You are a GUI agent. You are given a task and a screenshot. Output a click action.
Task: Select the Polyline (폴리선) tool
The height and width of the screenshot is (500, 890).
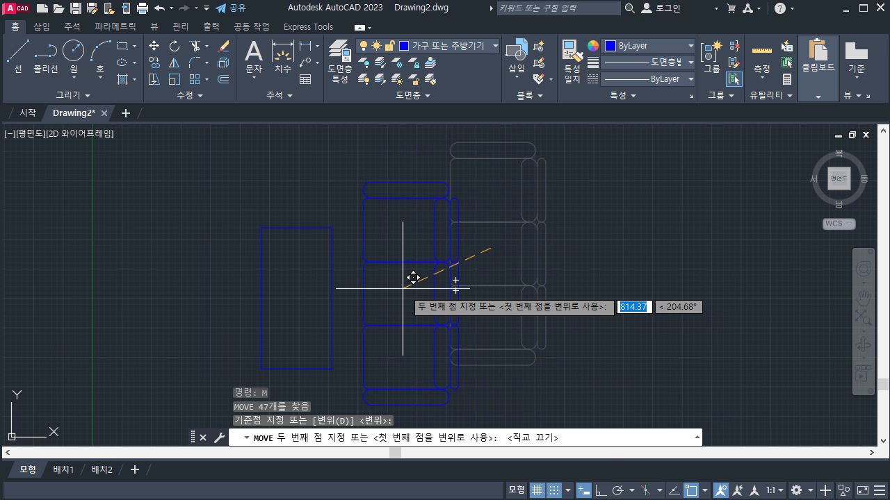point(46,57)
